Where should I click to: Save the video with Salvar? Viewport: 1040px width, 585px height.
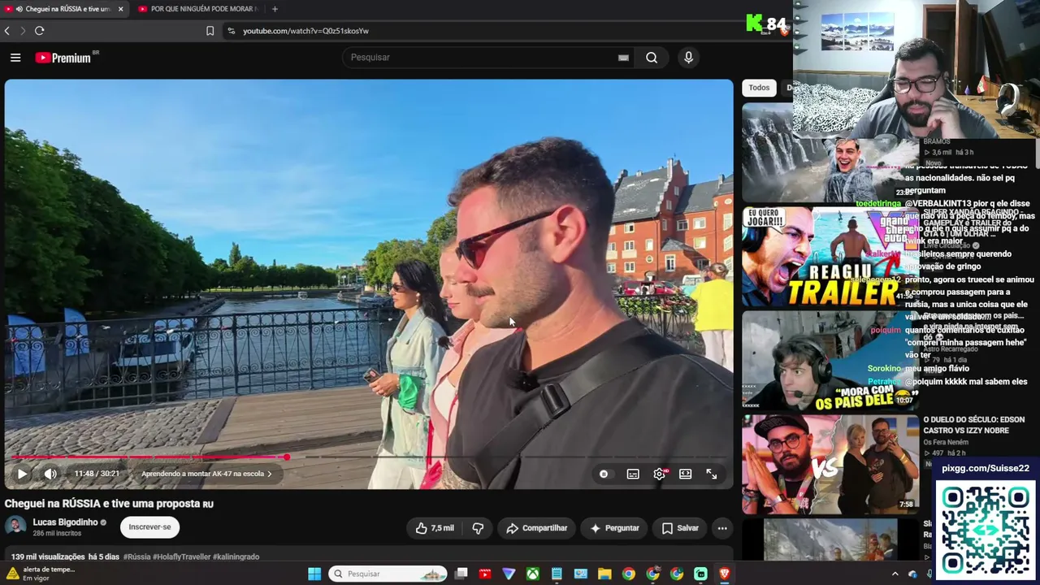[x=680, y=528]
